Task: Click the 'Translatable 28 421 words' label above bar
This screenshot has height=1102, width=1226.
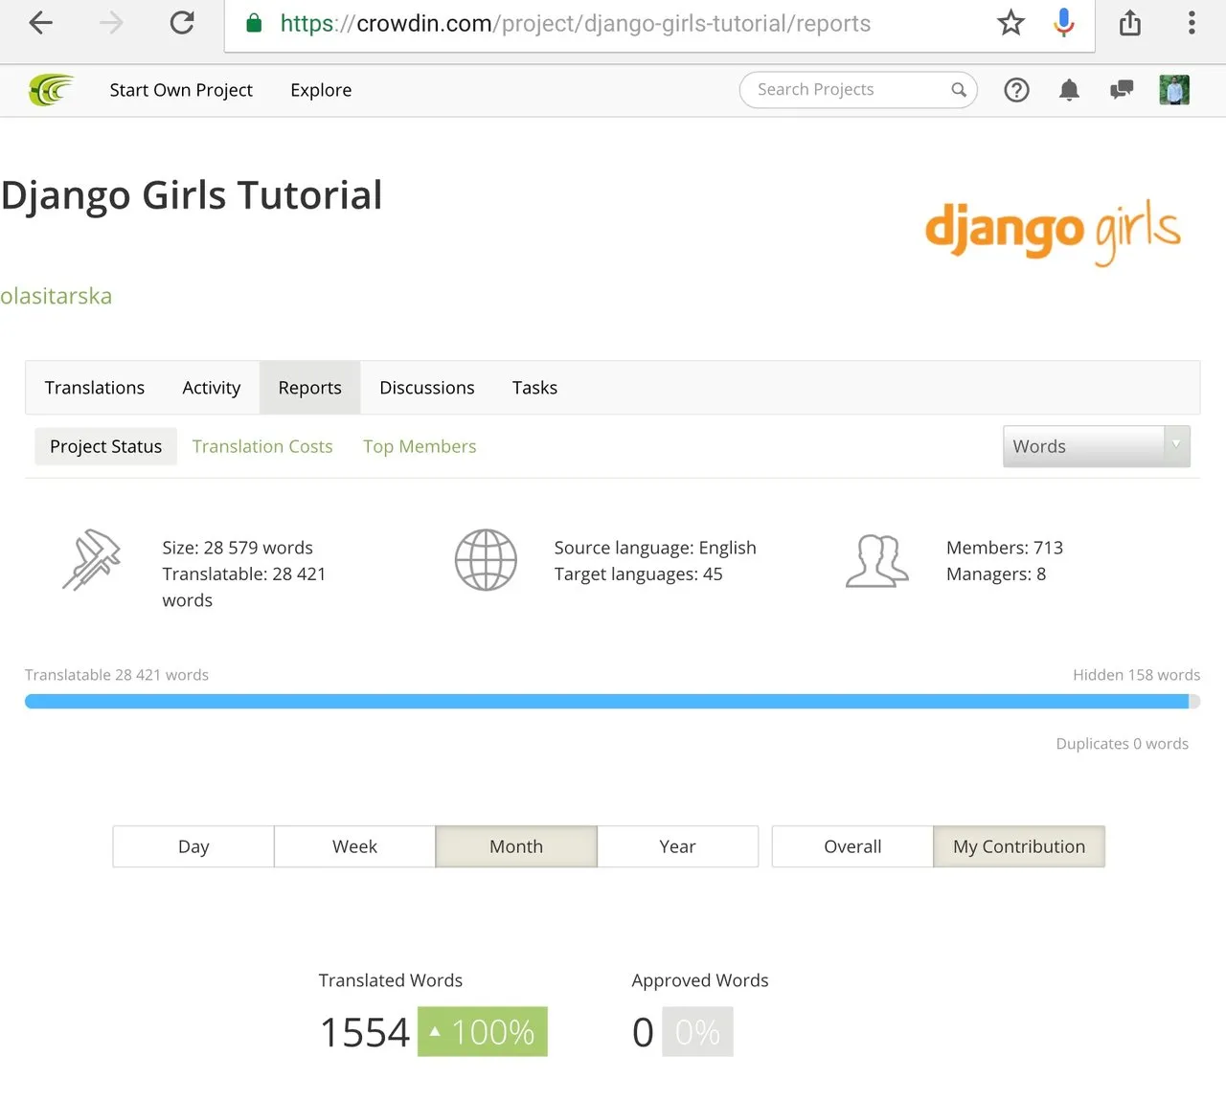Action: tap(117, 675)
